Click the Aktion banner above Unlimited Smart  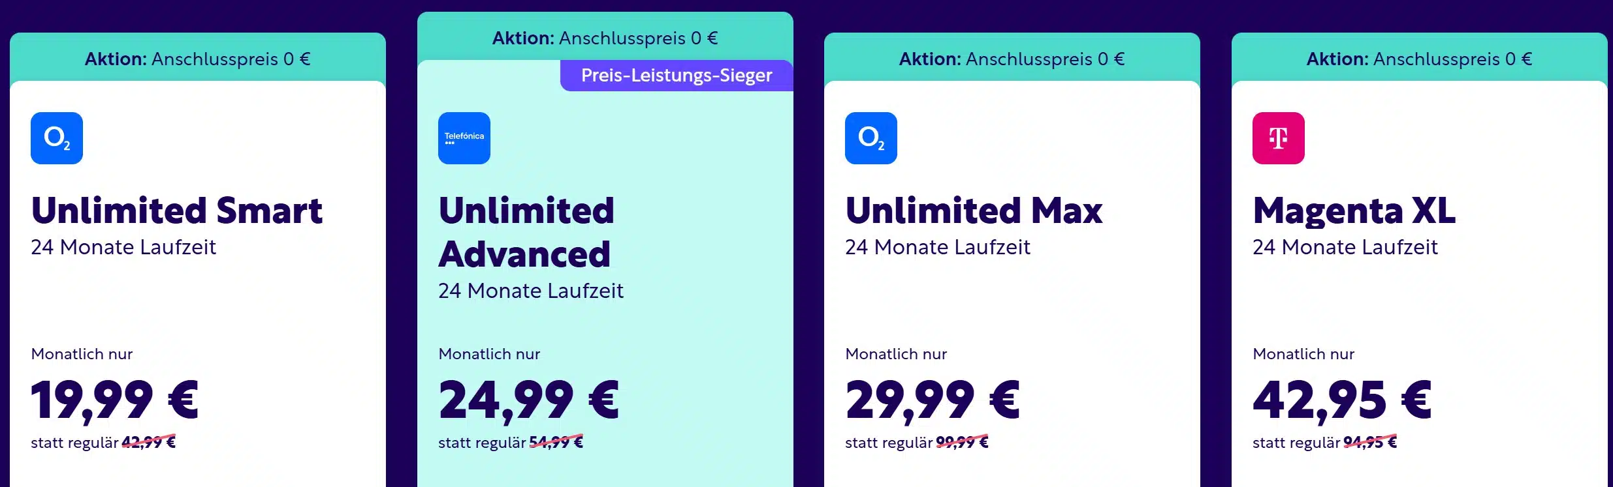197,59
